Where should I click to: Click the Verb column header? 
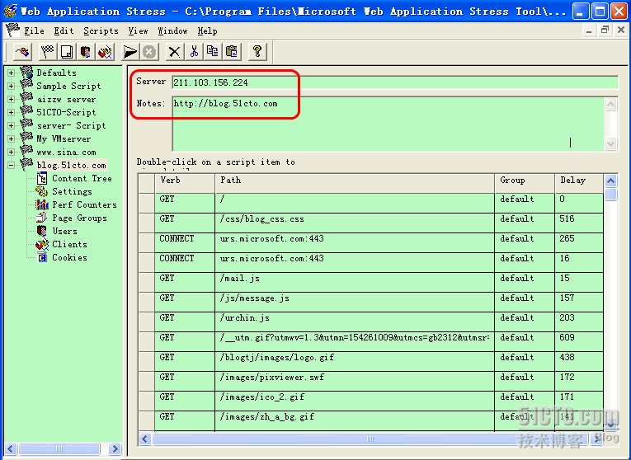coord(185,183)
